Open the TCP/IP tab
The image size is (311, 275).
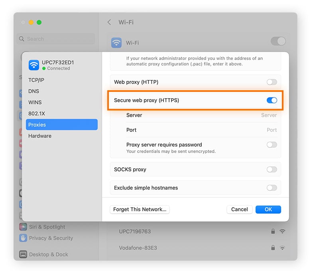(62, 80)
